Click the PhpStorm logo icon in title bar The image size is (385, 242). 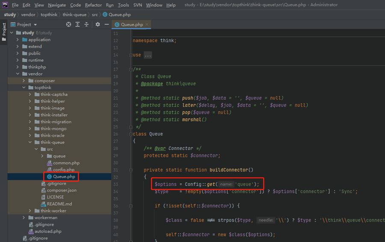[5, 5]
